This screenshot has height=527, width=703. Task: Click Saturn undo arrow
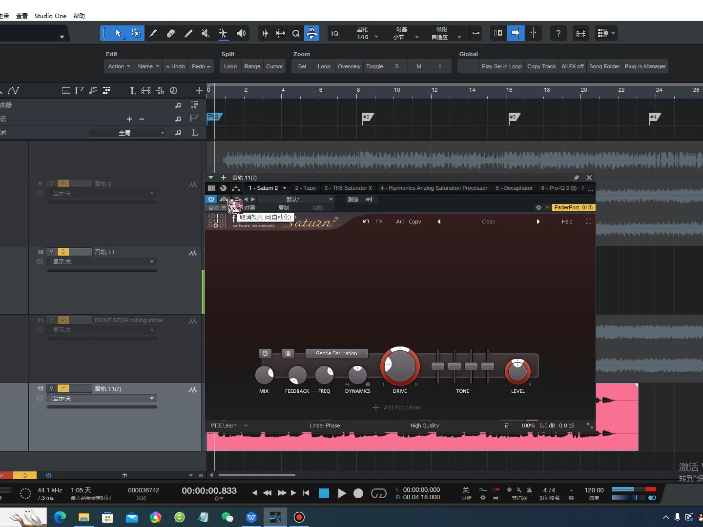coord(366,222)
